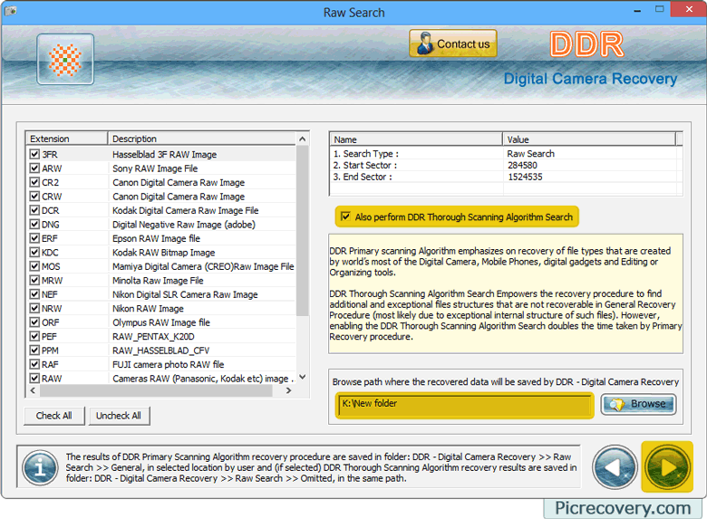This screenshot has height=519, width=707.
Task: Click the K:\New folder path field
Action: pos(464,404)
